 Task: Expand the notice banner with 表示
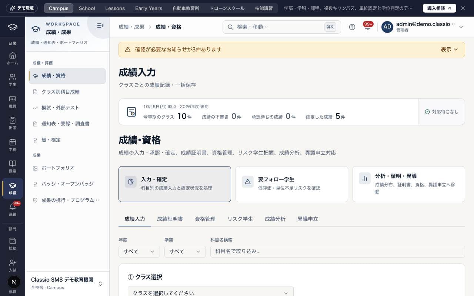(450, 50)
